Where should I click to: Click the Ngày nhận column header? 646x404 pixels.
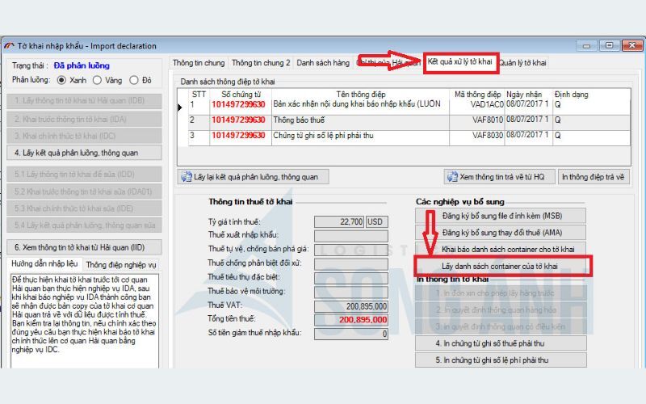coord(523,95)
